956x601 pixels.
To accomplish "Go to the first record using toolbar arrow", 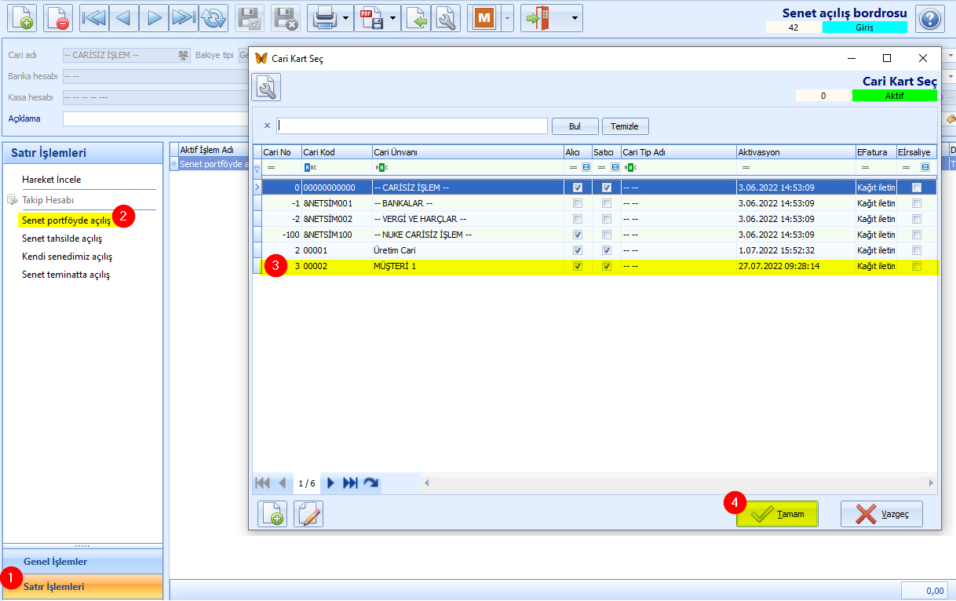I will point(93,17).
